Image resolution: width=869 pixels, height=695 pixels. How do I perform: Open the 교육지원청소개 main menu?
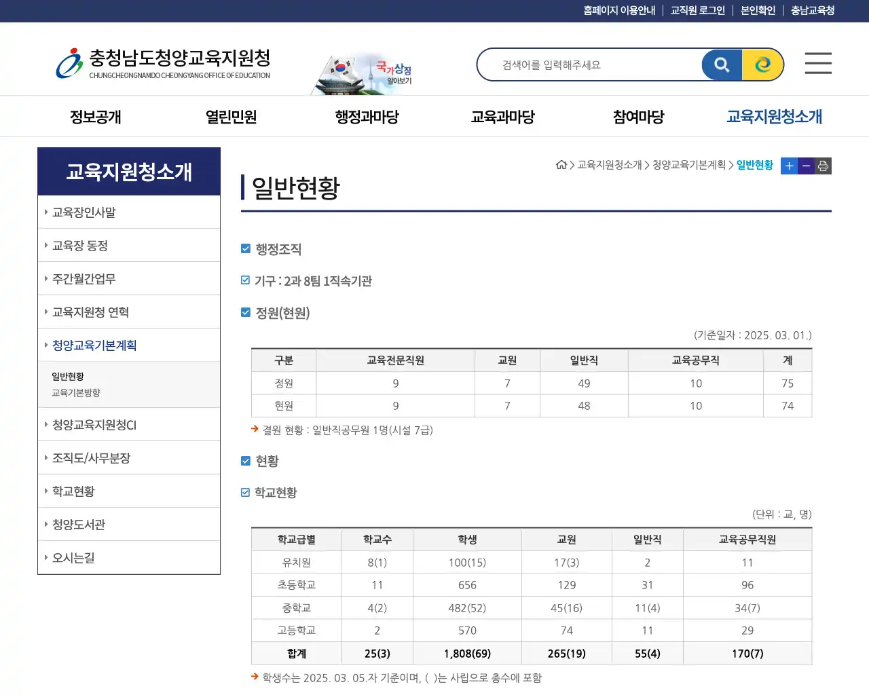click(x=774, y=117)
